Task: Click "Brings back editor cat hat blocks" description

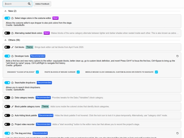Action: coord(59,47)
